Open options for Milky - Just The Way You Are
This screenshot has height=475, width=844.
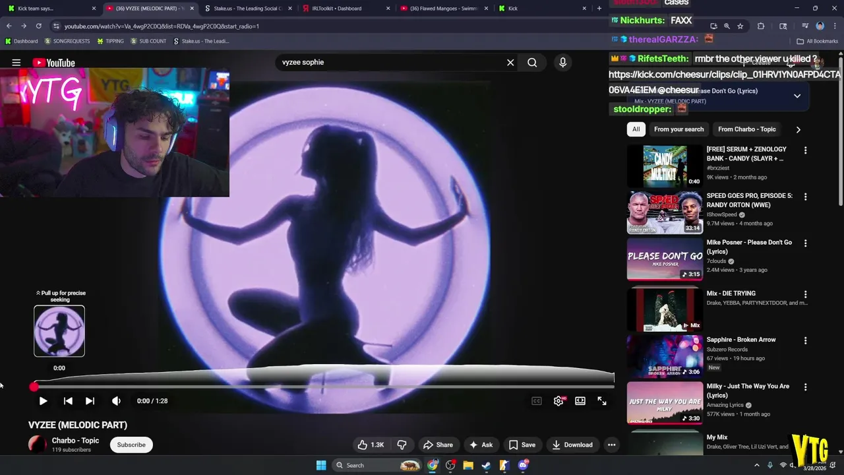tap(805, 387)
